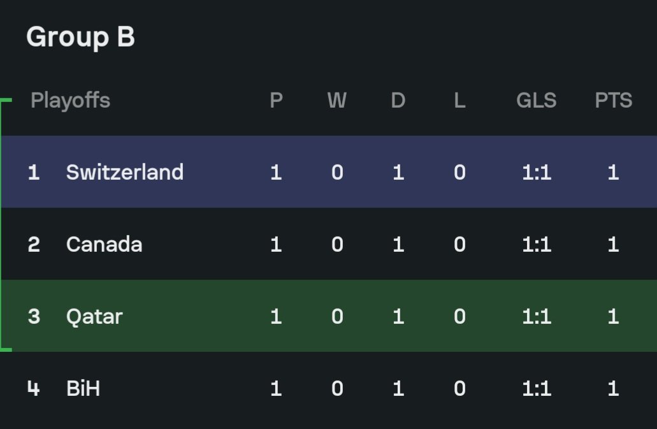Viewport: 657px width, 429px height.
Task: Click the D column header
Action: click(x=398, y=101)
